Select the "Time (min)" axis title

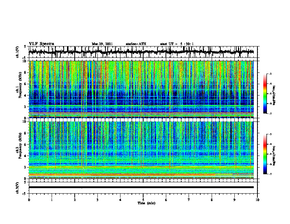point(146,203)
